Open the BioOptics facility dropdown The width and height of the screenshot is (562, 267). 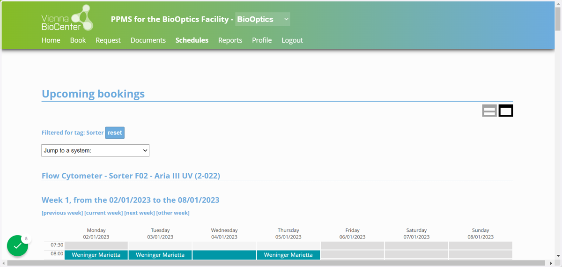click(x=263, y=19)
